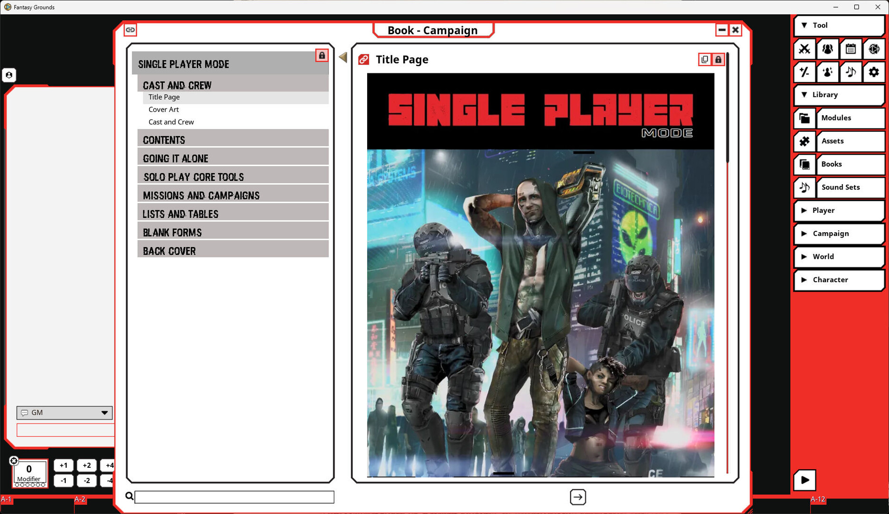Toggle the book index lock icon
The image size is (889, 514).
[x=322, y=56]
